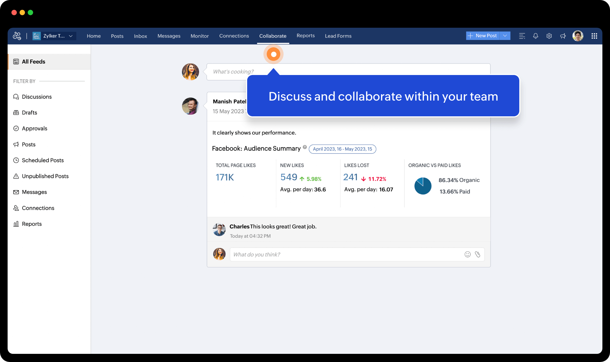Viewport: 610px width, 362px height.
Task: Open the apps grid launcher icon
Action: click(x=594, y=36)
